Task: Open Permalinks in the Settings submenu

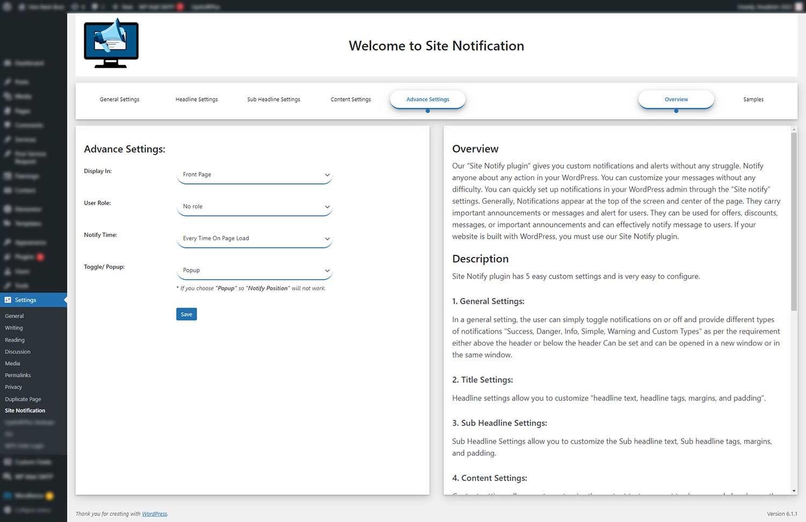Action: click(18, 375)
